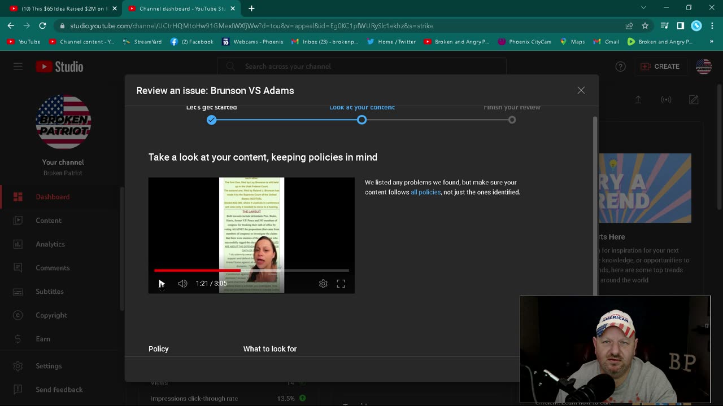Open the Chrome profile avatar

(x=696, y=26)
